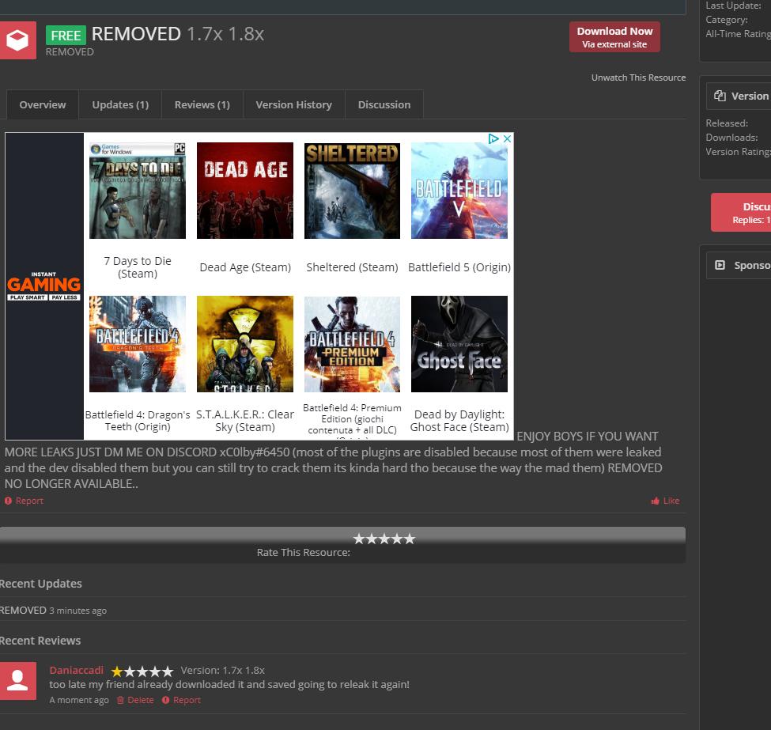Click the '7 Days to Die (Steam)' caption

pos(138,267)
